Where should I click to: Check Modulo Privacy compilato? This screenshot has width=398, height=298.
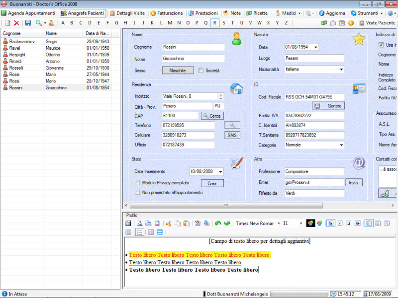click(x=137, y=183)
